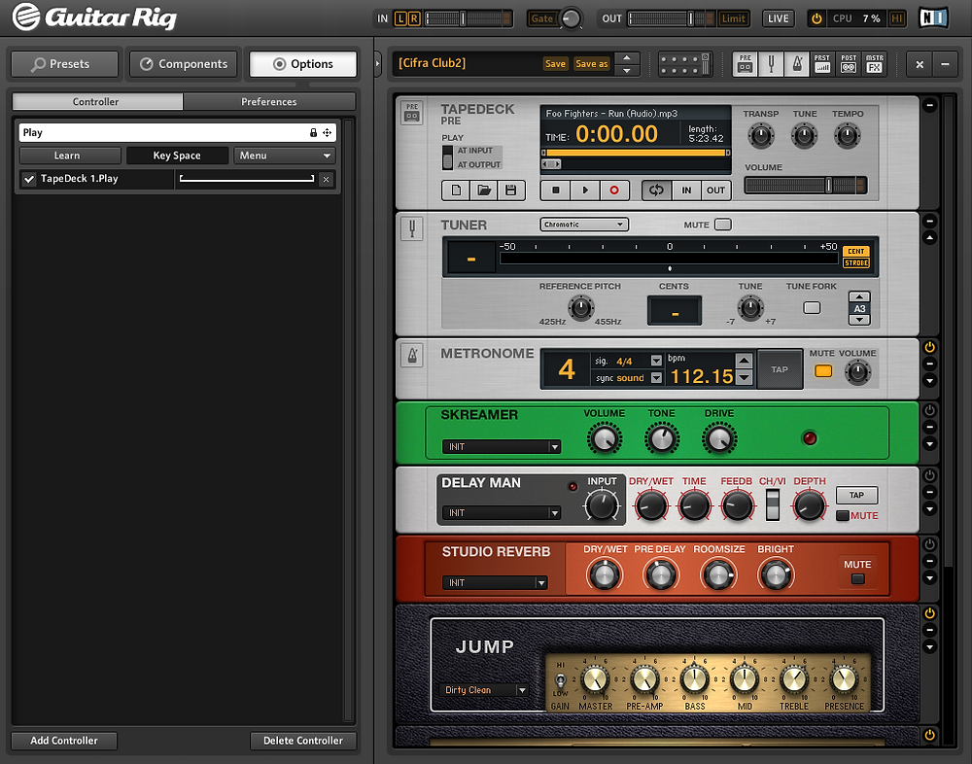This screenshot has width=972, height=764.
Task: Open a file in Tapedeck with folder icon
Action: click(x=484, y=191)
